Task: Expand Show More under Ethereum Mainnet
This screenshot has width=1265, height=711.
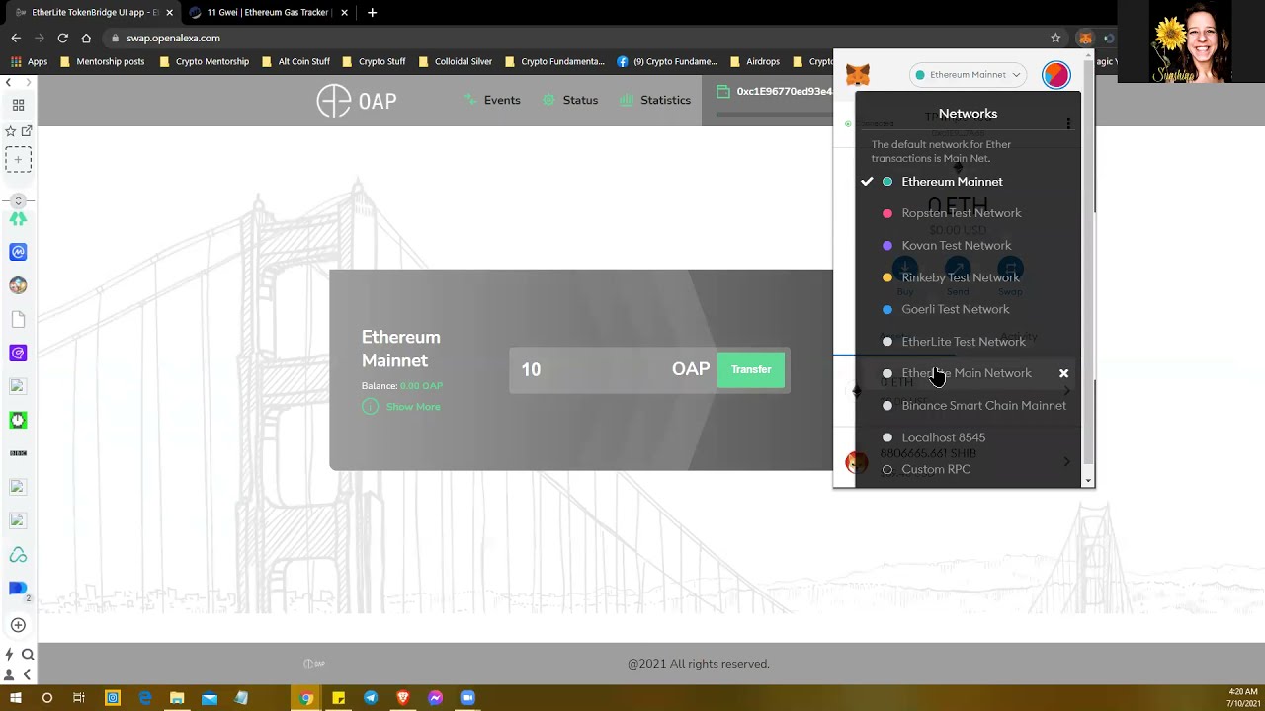Action: 401,407
